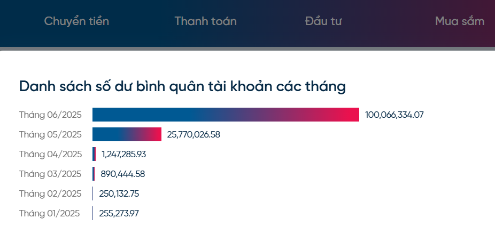Select the small Tháng 03/2025 bar
The width and height of the screenshot is (495, 226).
point(94,174)
